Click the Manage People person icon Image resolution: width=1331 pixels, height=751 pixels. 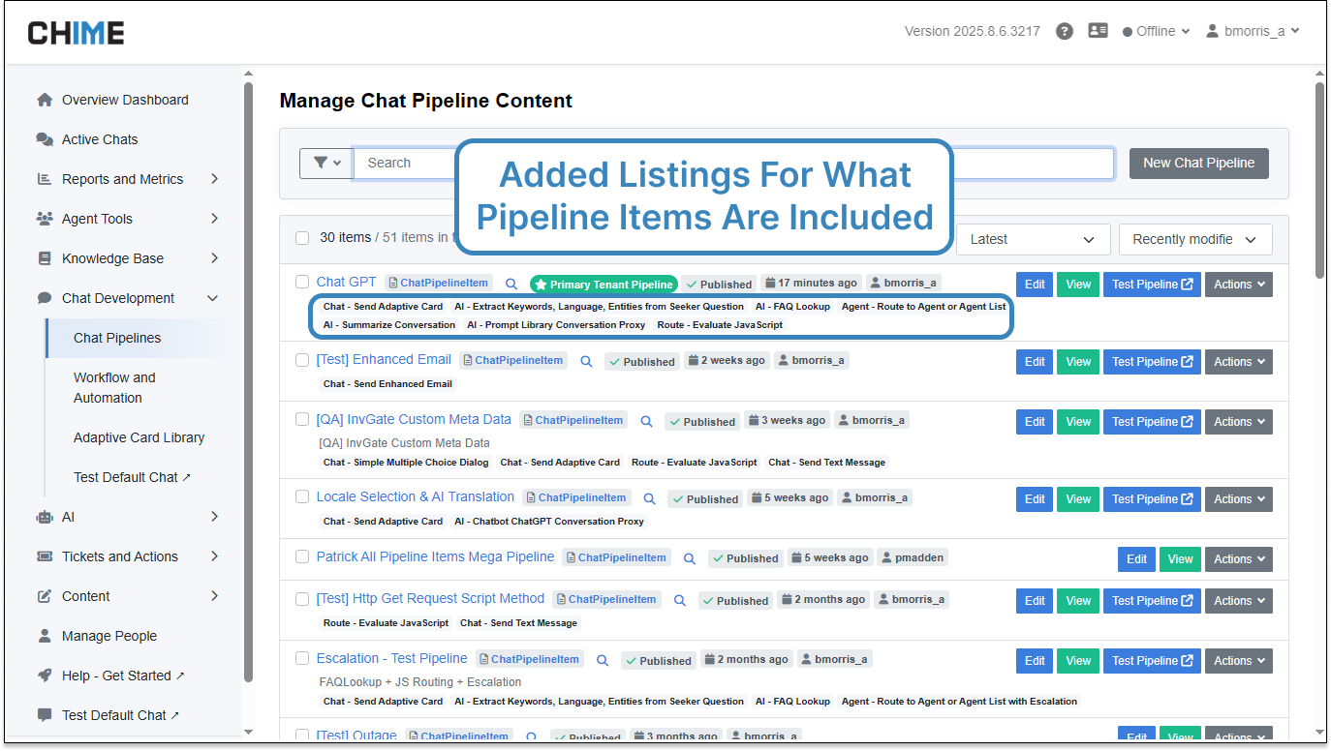(45, 636)
